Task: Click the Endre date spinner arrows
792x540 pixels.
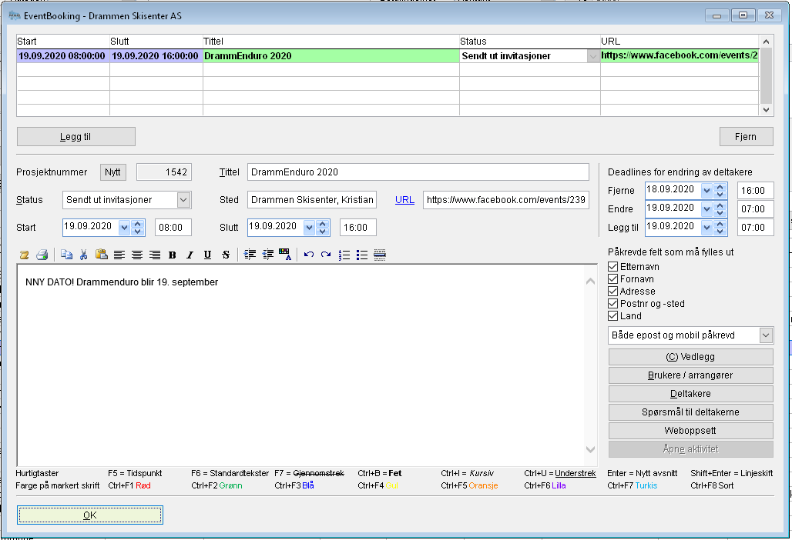Action: tap(720, 208)
